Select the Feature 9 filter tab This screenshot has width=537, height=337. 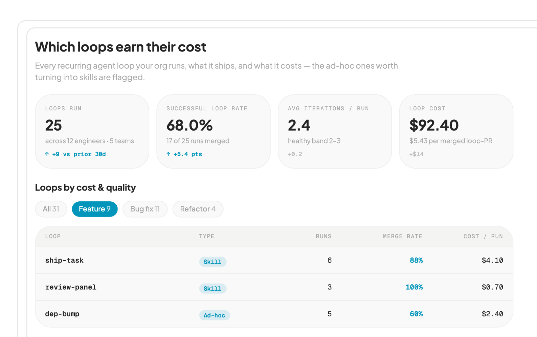coord(95,209)
